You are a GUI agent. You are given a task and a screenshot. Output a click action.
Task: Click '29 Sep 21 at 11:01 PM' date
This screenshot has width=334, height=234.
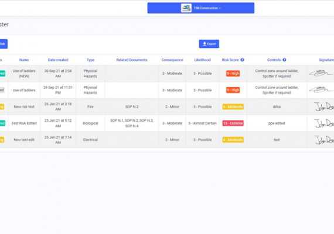(x=58, y=90)
